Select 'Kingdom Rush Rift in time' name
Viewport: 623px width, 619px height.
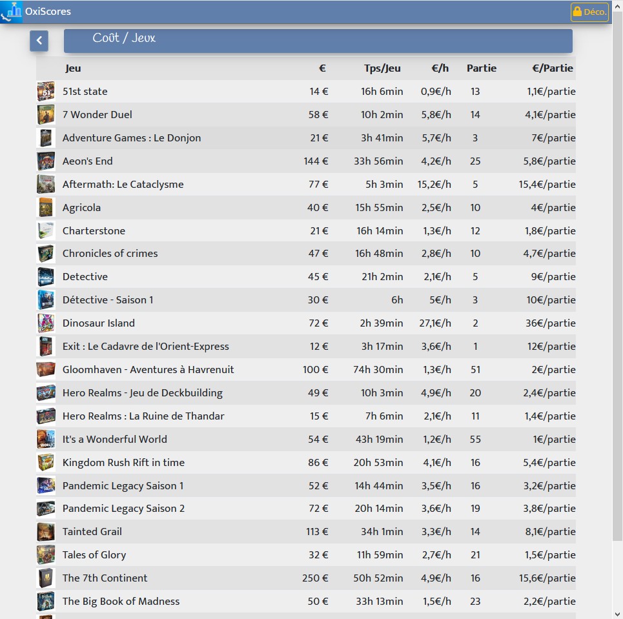pyautogui.click(x=123, y=462)
